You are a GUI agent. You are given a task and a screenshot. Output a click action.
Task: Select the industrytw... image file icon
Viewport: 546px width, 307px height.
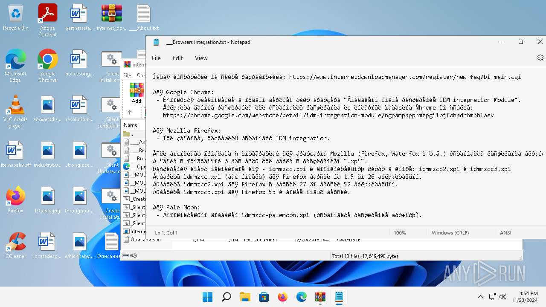pos(47,154)
